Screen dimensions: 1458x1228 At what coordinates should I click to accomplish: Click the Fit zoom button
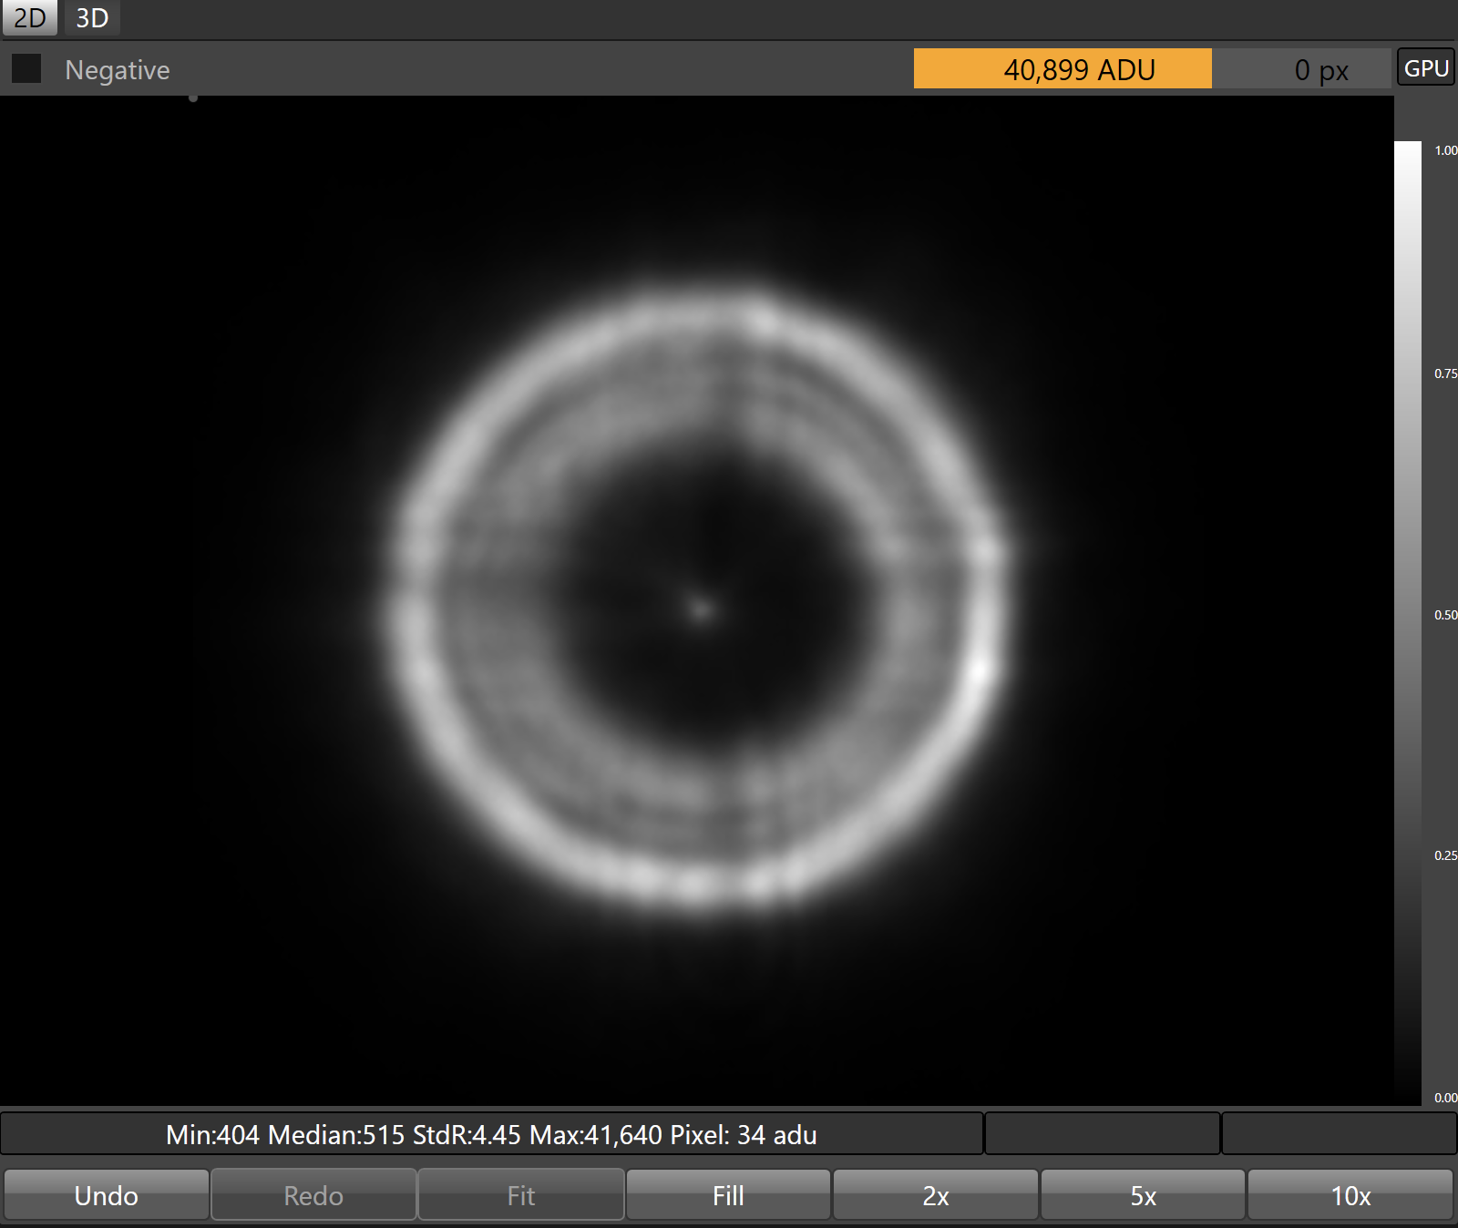[x=521, y=1195]
